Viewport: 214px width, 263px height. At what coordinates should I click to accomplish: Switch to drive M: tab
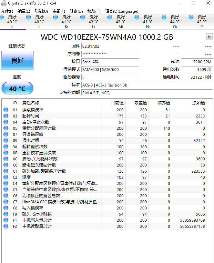pos(121,22)
